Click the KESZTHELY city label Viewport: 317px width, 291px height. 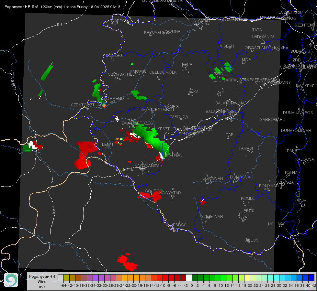click(169, 129)
